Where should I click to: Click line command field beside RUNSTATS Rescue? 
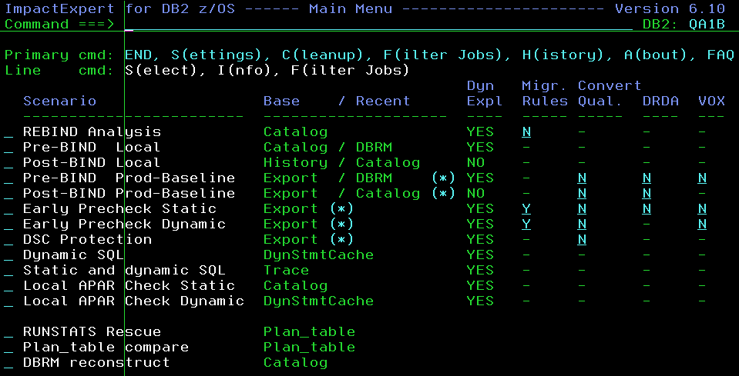pyautogui.click(x=8, y=332)
